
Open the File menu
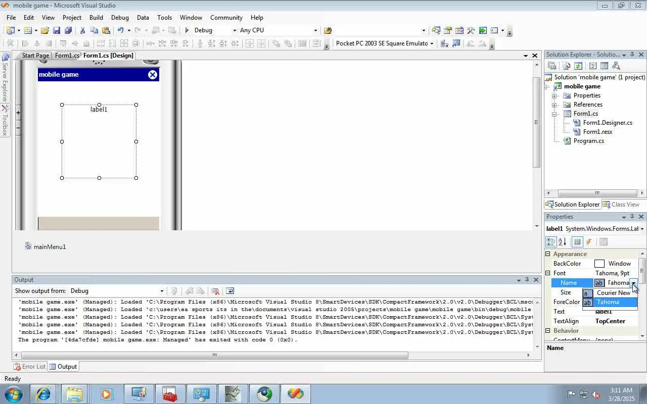click(11, 17)
